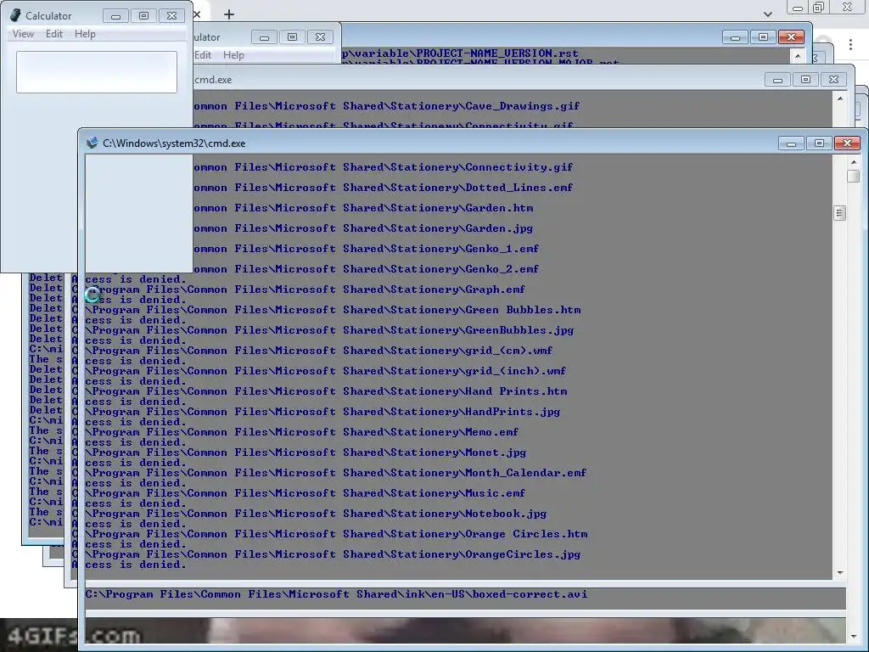
Task: Click the Genko_1.emf path line
Action: point(367,249)
